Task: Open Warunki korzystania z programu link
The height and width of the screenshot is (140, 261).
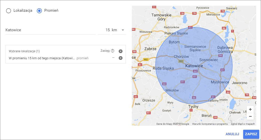Action: (x=210, y=124)
